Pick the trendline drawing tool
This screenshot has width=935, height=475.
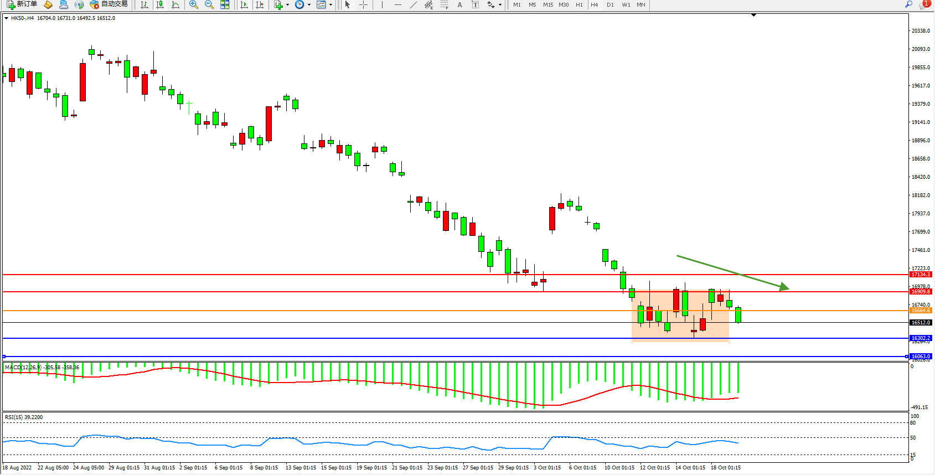click(413, 5)
